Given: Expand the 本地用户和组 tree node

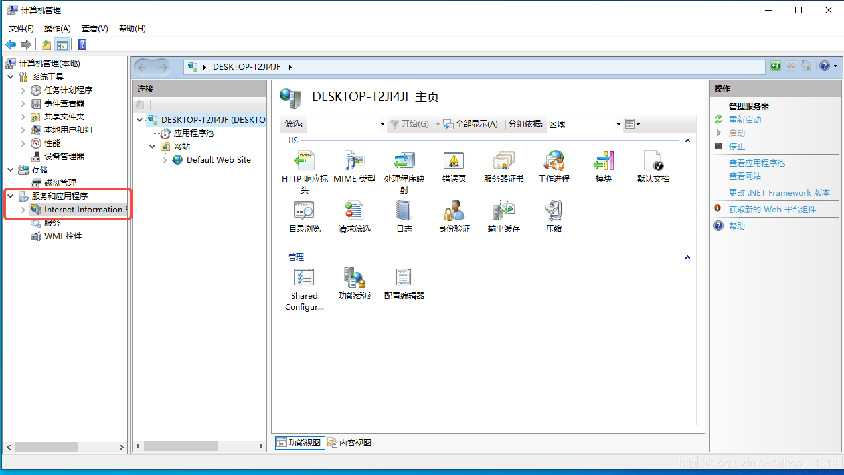Looking at the screenshot, I should 23,130.
